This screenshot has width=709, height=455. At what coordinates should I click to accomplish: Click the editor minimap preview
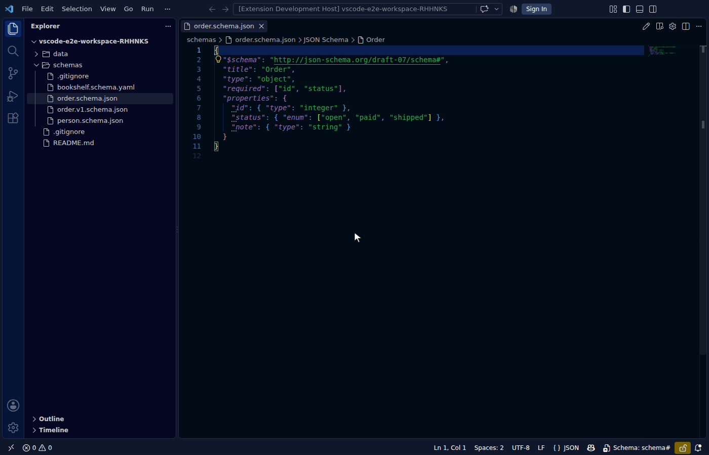662,50
